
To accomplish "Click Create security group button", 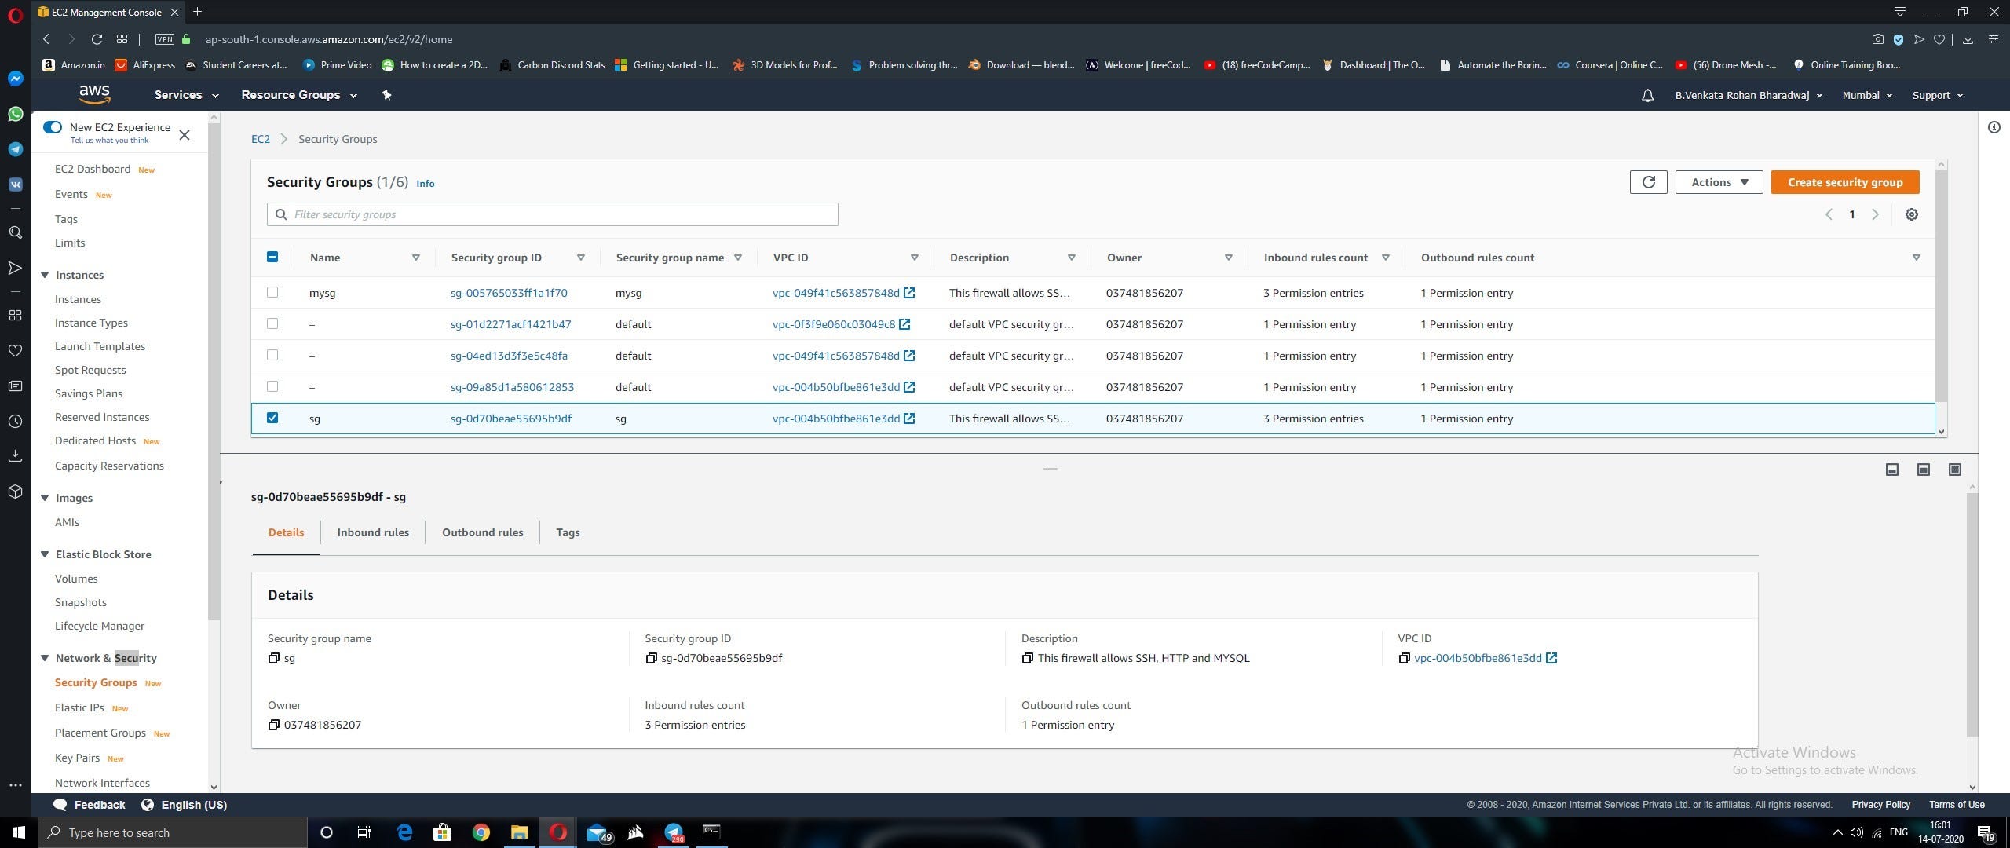I will pos(1844,182).
